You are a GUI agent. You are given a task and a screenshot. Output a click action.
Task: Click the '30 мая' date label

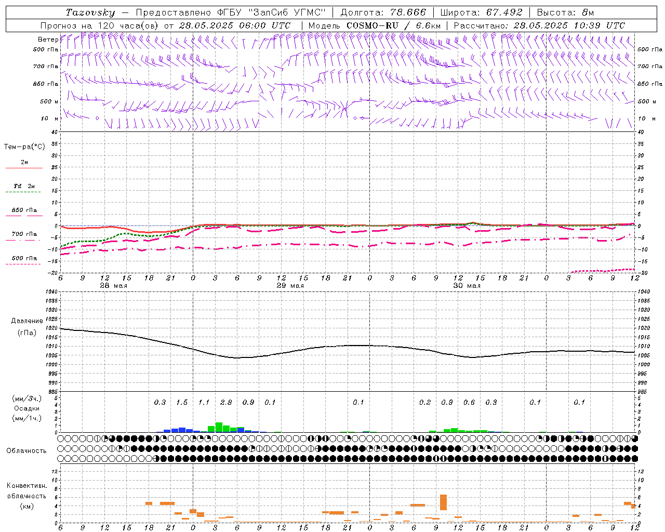point(467,286)
